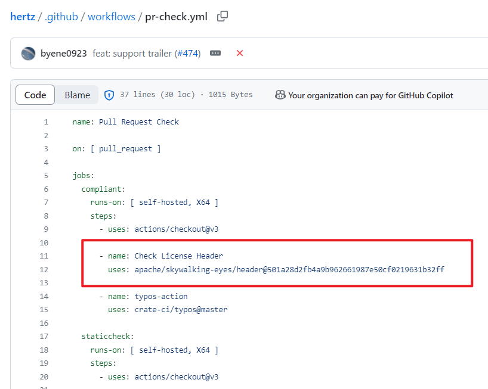Select line number 9
The width and height of the screenshot is (488, 389).
pyautogui.click(x=46, y=229)
